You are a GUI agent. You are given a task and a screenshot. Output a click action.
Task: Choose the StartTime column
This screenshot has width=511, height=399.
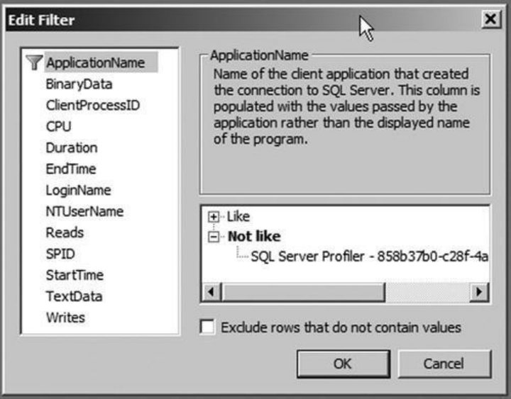[x=75, y=275]
